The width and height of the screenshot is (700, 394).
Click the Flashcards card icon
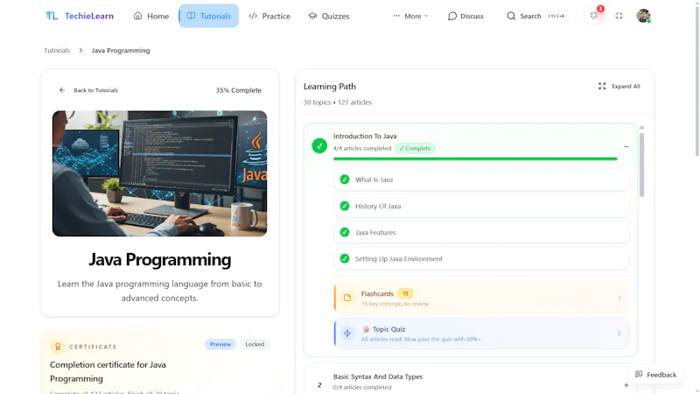click(347, 298)
